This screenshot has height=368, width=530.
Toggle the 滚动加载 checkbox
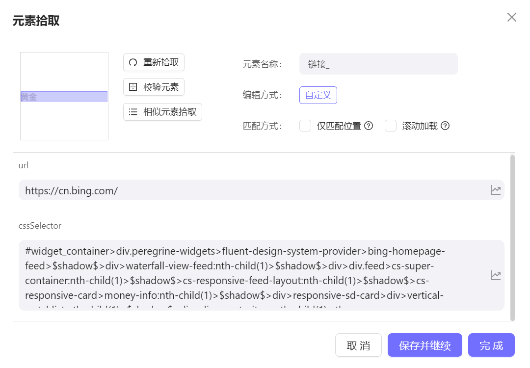click(391, 126)
